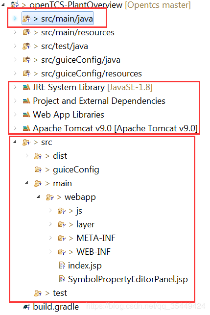
Task: Collapse the webapp folder arrow
Action: coord(38,197)
